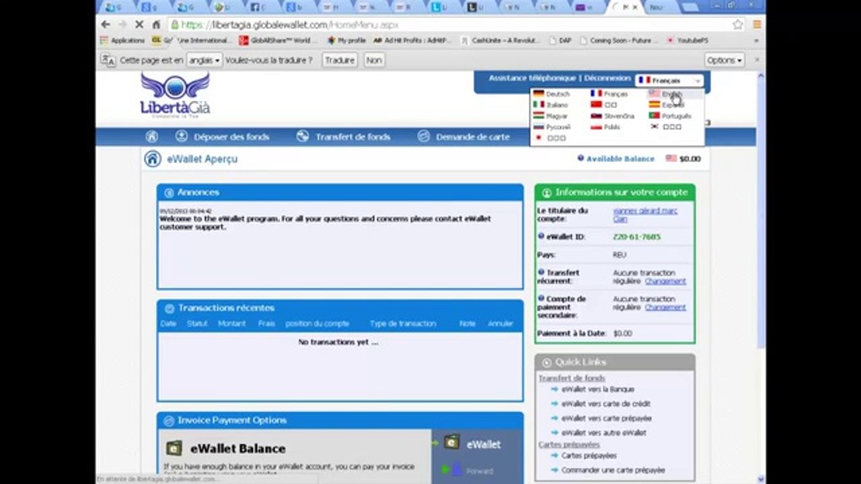
Task: Open the translate bar Options dropdown
Action: 724,60
